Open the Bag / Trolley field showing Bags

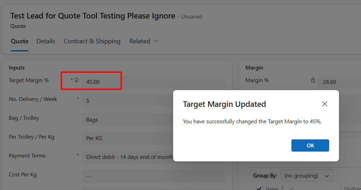(127, 119)
